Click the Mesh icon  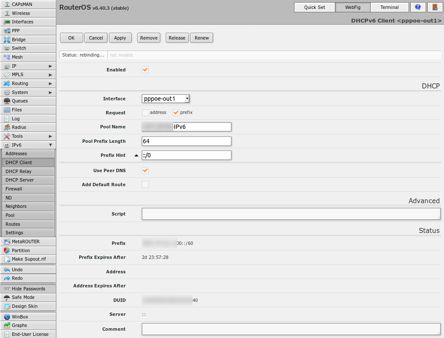(x=7, y=57)
